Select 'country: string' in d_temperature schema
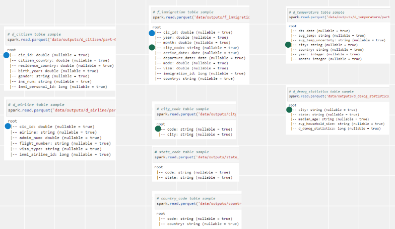The height and width of the screenshot is (229, 395). pos(327,49)
